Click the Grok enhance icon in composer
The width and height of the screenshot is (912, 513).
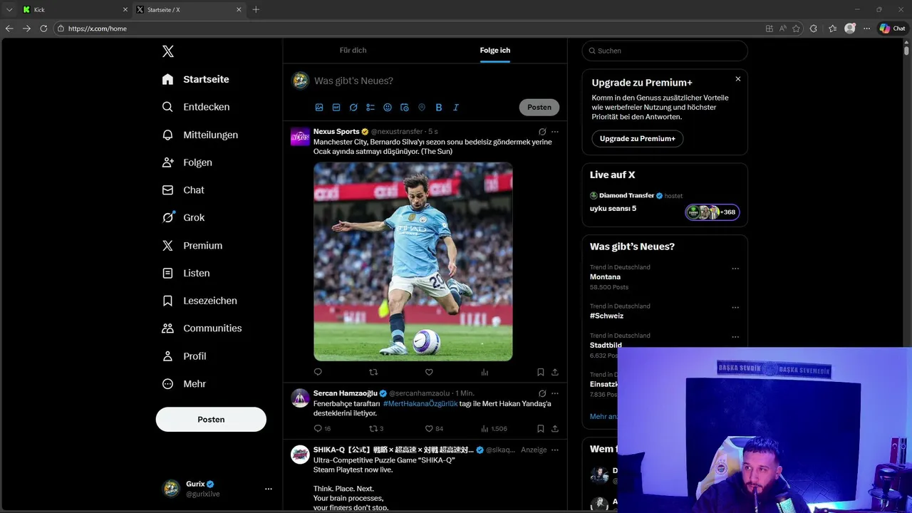click(353, 108)
